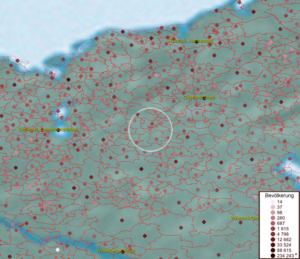Viewport: 300px width, 259px height.
Task: Select the legend swatch for 37
Action: [x=272, y=207]
